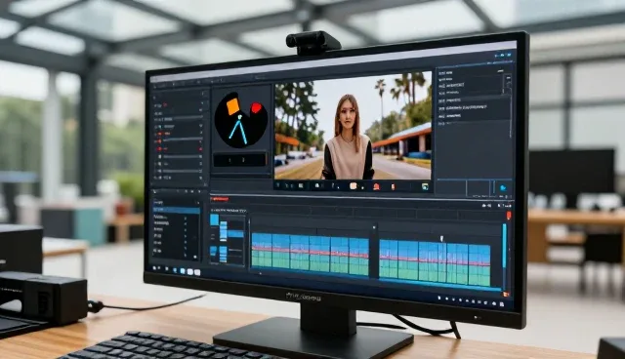Screen dimensions: 625x359
Task: Click the peach rounded-square icon below the preview
Action: click(353, 186)
